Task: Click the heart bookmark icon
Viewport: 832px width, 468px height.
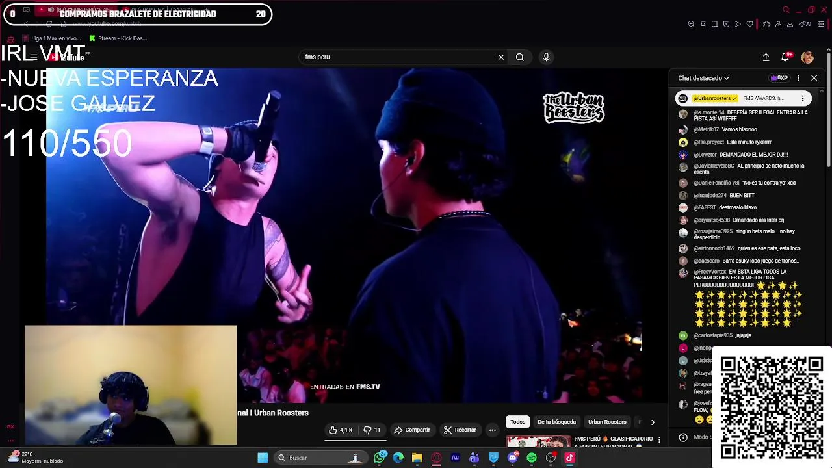Action: click(749, 24)
